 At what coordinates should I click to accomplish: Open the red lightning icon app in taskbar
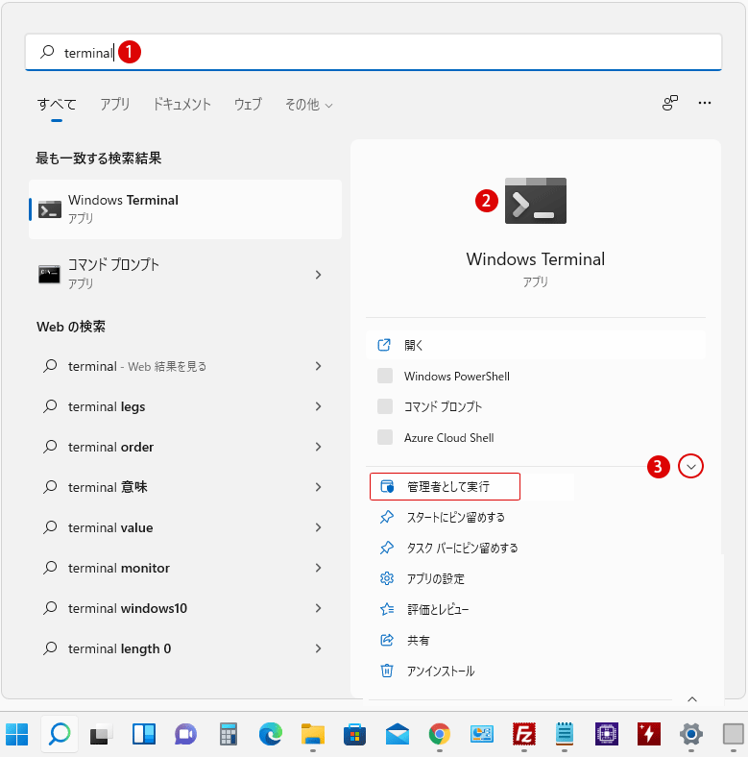[x=648, y=734]
